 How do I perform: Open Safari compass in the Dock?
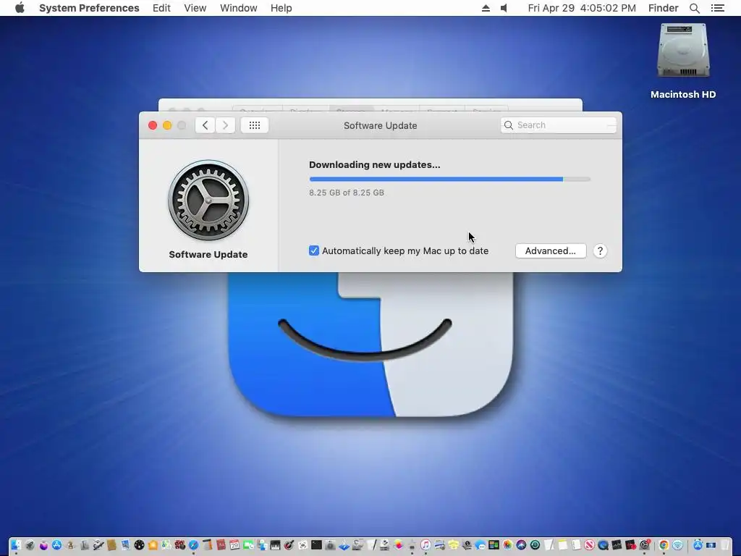(193, 545)
